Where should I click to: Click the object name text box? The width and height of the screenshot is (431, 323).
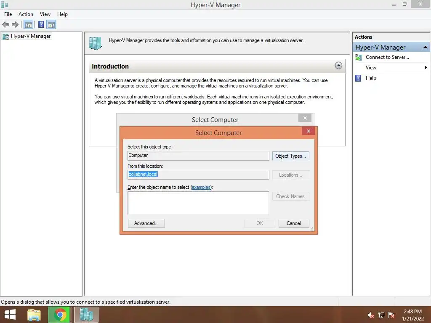click(x=198, y=203)
